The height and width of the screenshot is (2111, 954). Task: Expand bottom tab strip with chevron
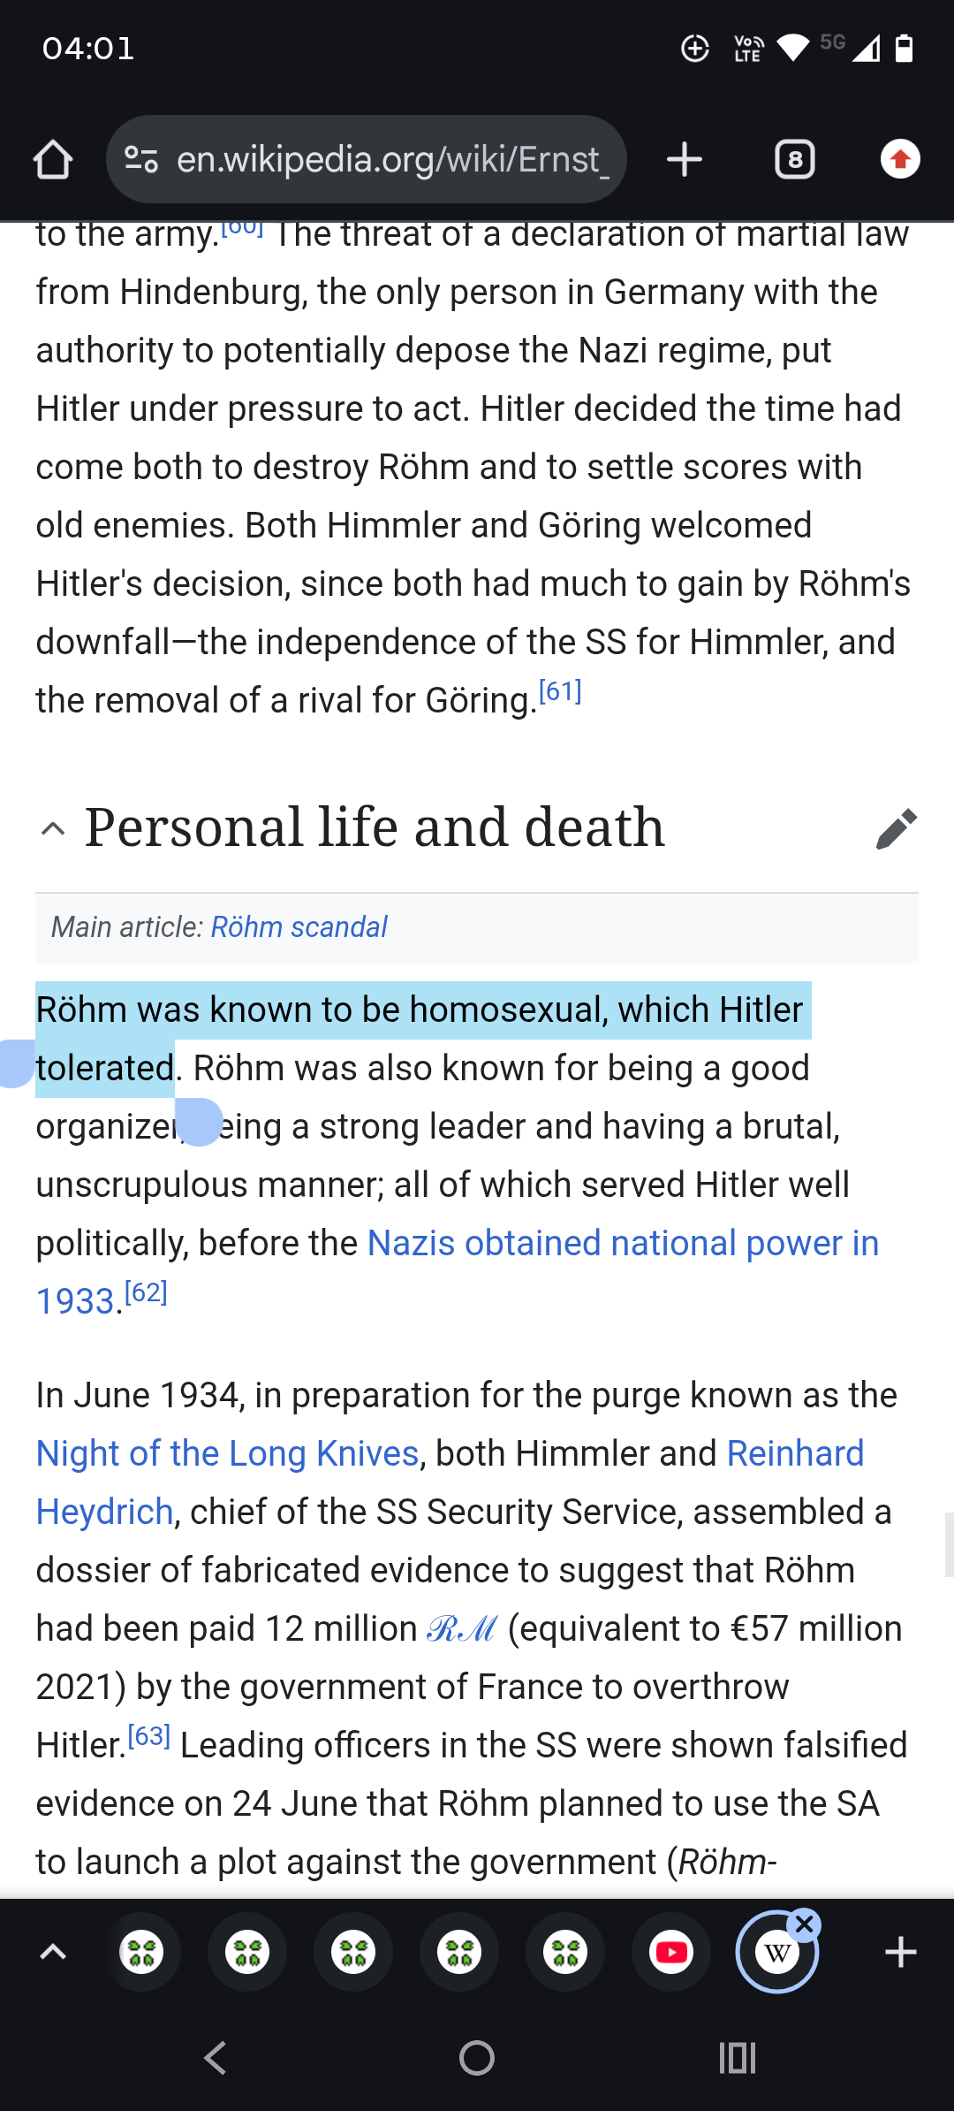click(x=53, y=1952)
